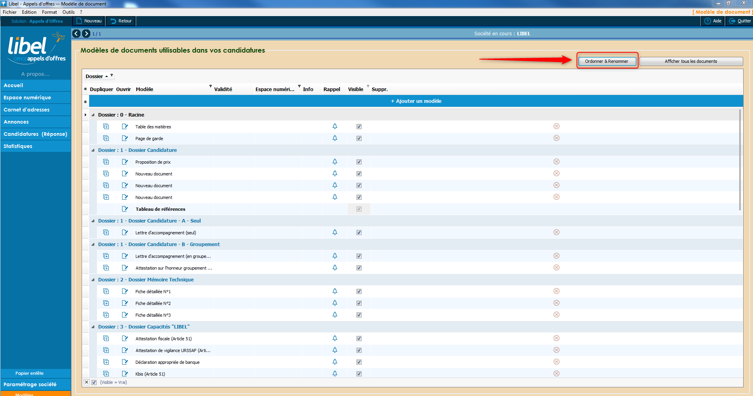The height and width of the screenshot is (396, 753).
Task: Collapse Dossier 2 - Dossier Mémoire Technique group
Action: 93,280
